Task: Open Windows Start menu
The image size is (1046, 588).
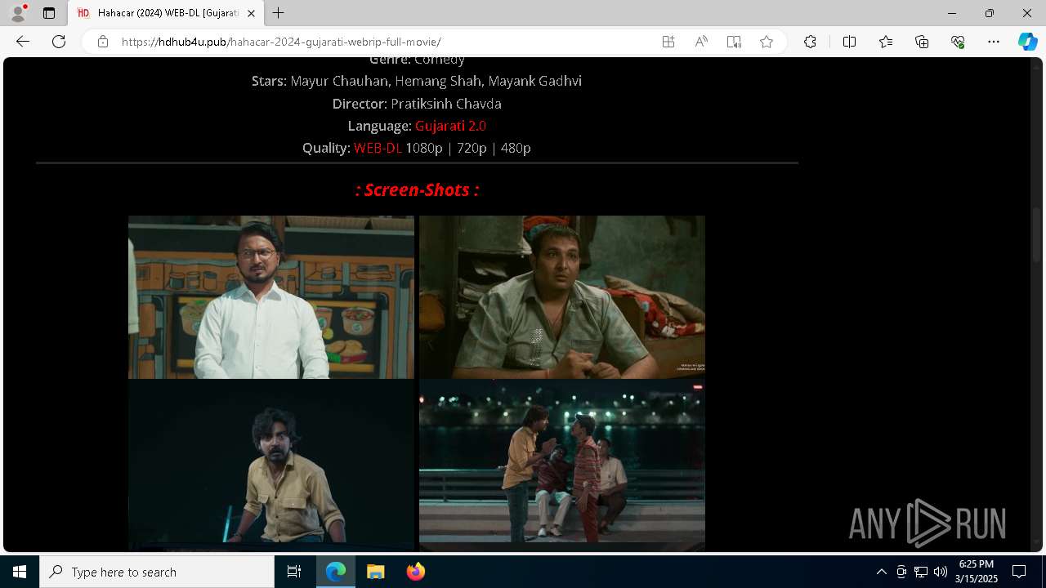Action: tap(20, 572)
